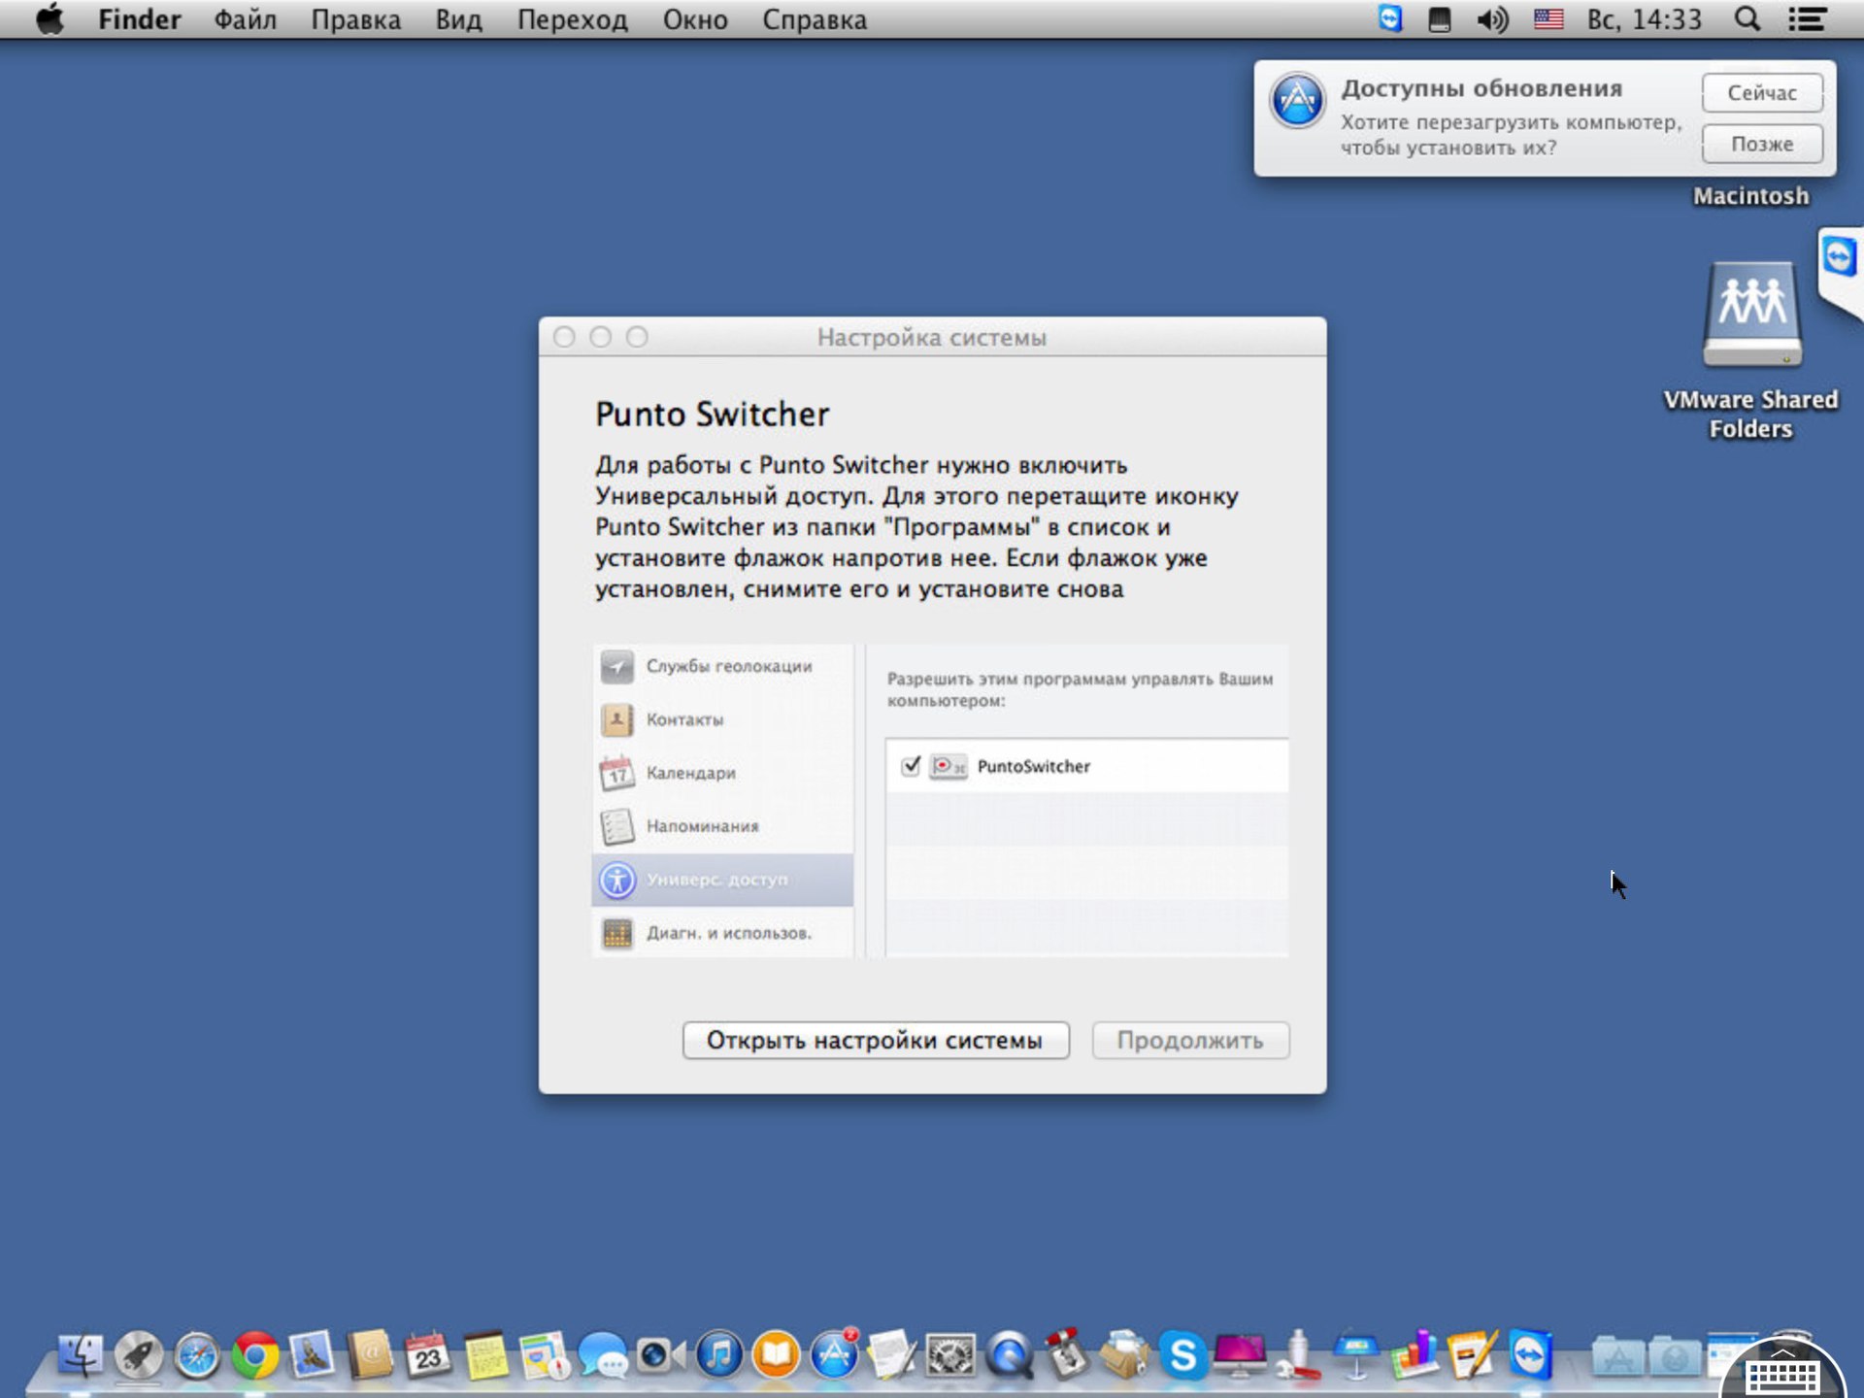Launch FaceTime camera icon in Dock

coord(660,1354)
